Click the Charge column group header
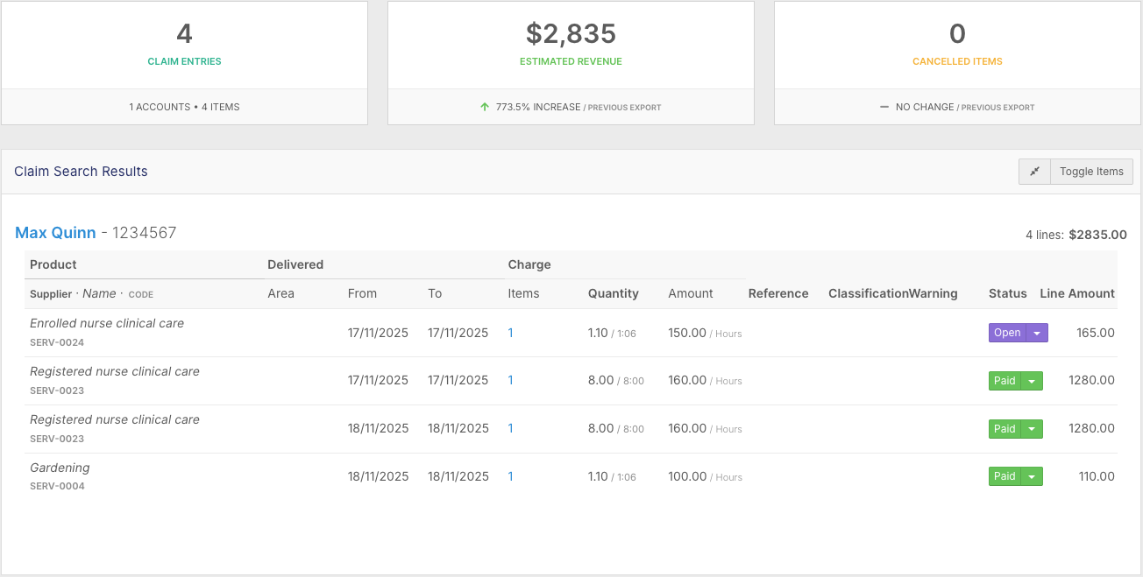 coord(529,264)
